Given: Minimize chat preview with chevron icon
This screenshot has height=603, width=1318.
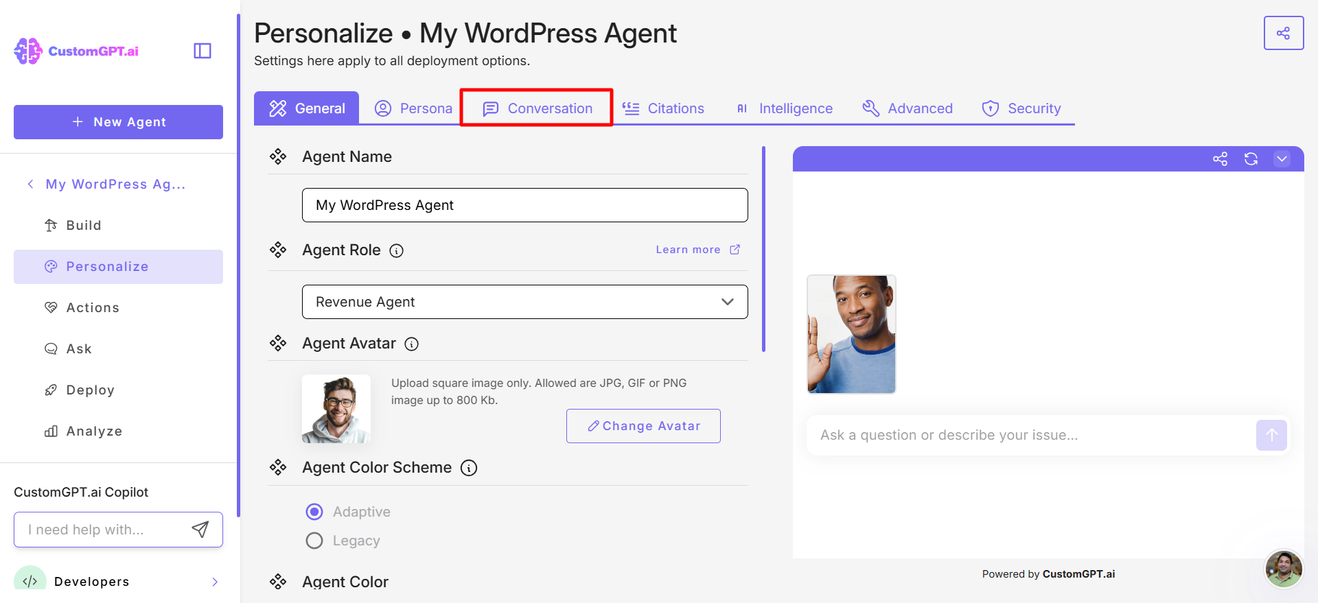Looking at the screenshot, I should coord(1282,159).
